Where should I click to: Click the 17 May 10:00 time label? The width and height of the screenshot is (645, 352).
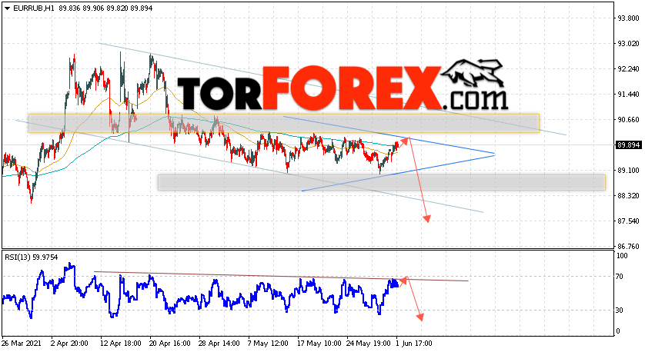coord(319,344)
